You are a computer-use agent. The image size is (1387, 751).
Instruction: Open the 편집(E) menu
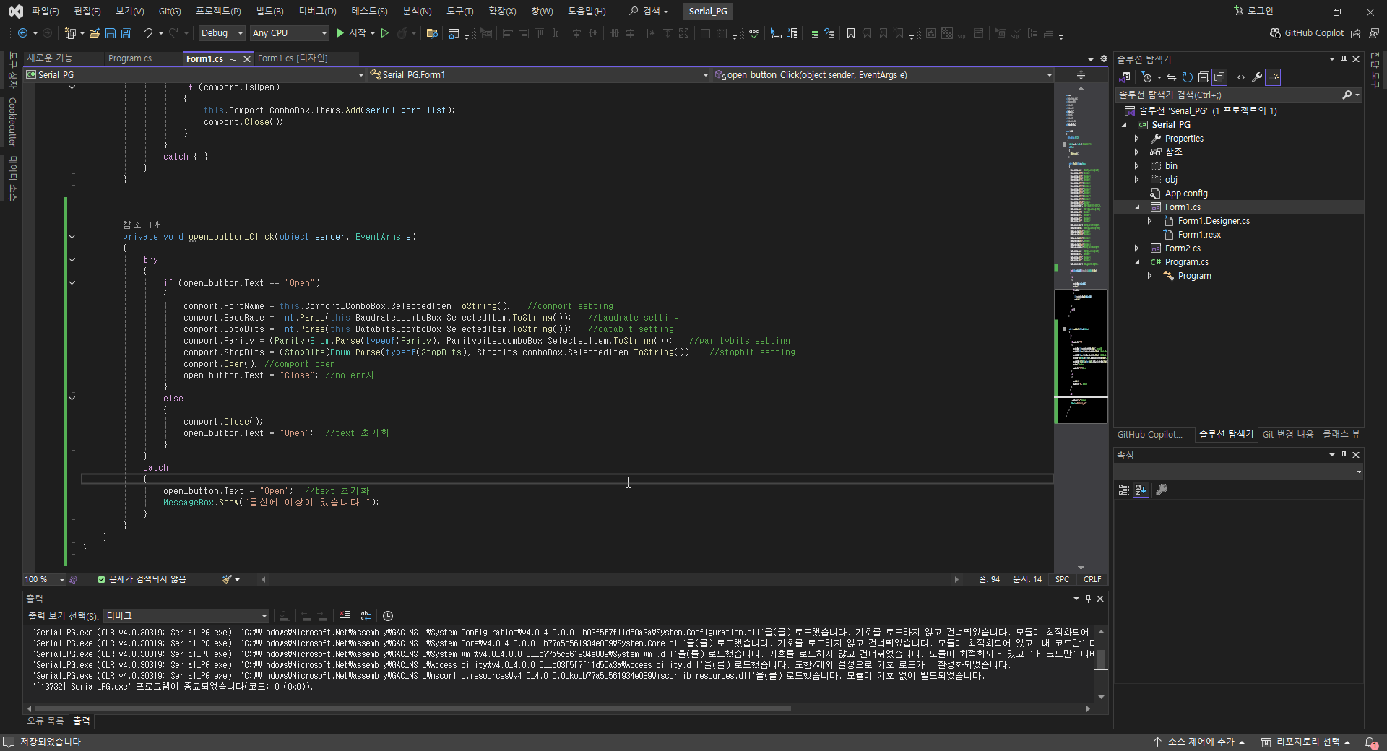tap(87, 11)
